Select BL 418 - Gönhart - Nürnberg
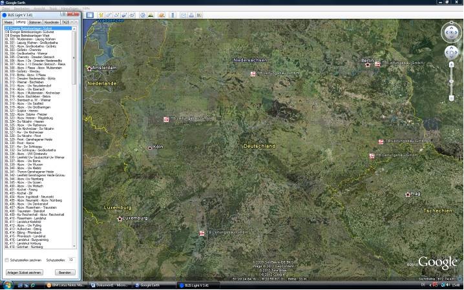Viewport: 464px width, 290px height. pyautogui.click(x=38, y=247)
